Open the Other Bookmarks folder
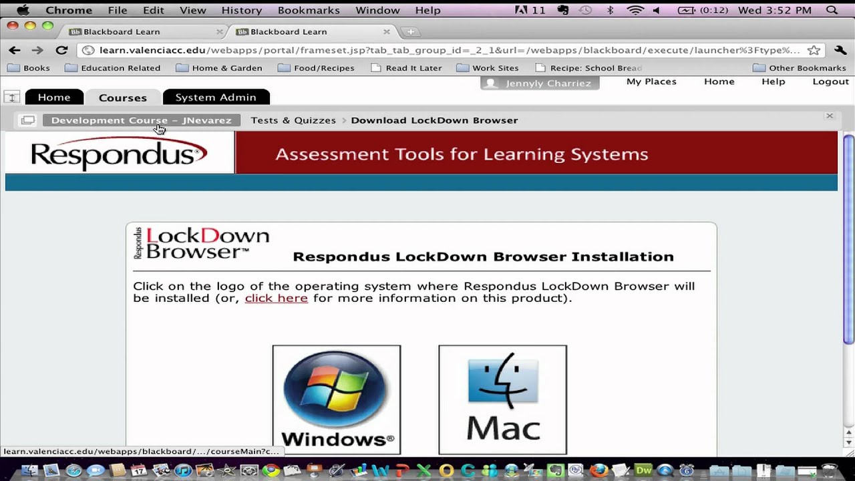Viewport: 855px width, 481px height. 800,67
